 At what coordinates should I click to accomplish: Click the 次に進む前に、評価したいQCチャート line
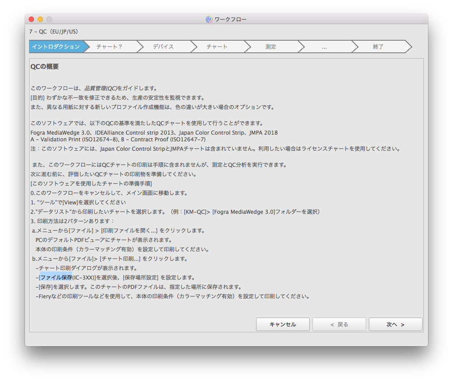114,174
